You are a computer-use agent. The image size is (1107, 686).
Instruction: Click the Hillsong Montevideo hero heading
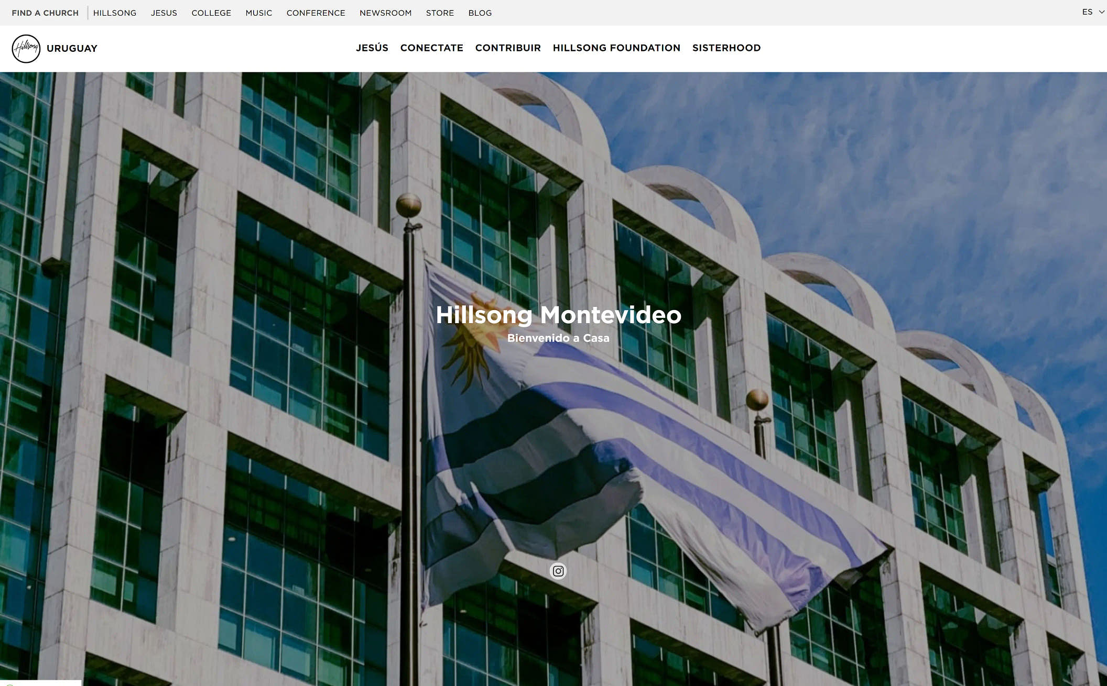[558, 315]
